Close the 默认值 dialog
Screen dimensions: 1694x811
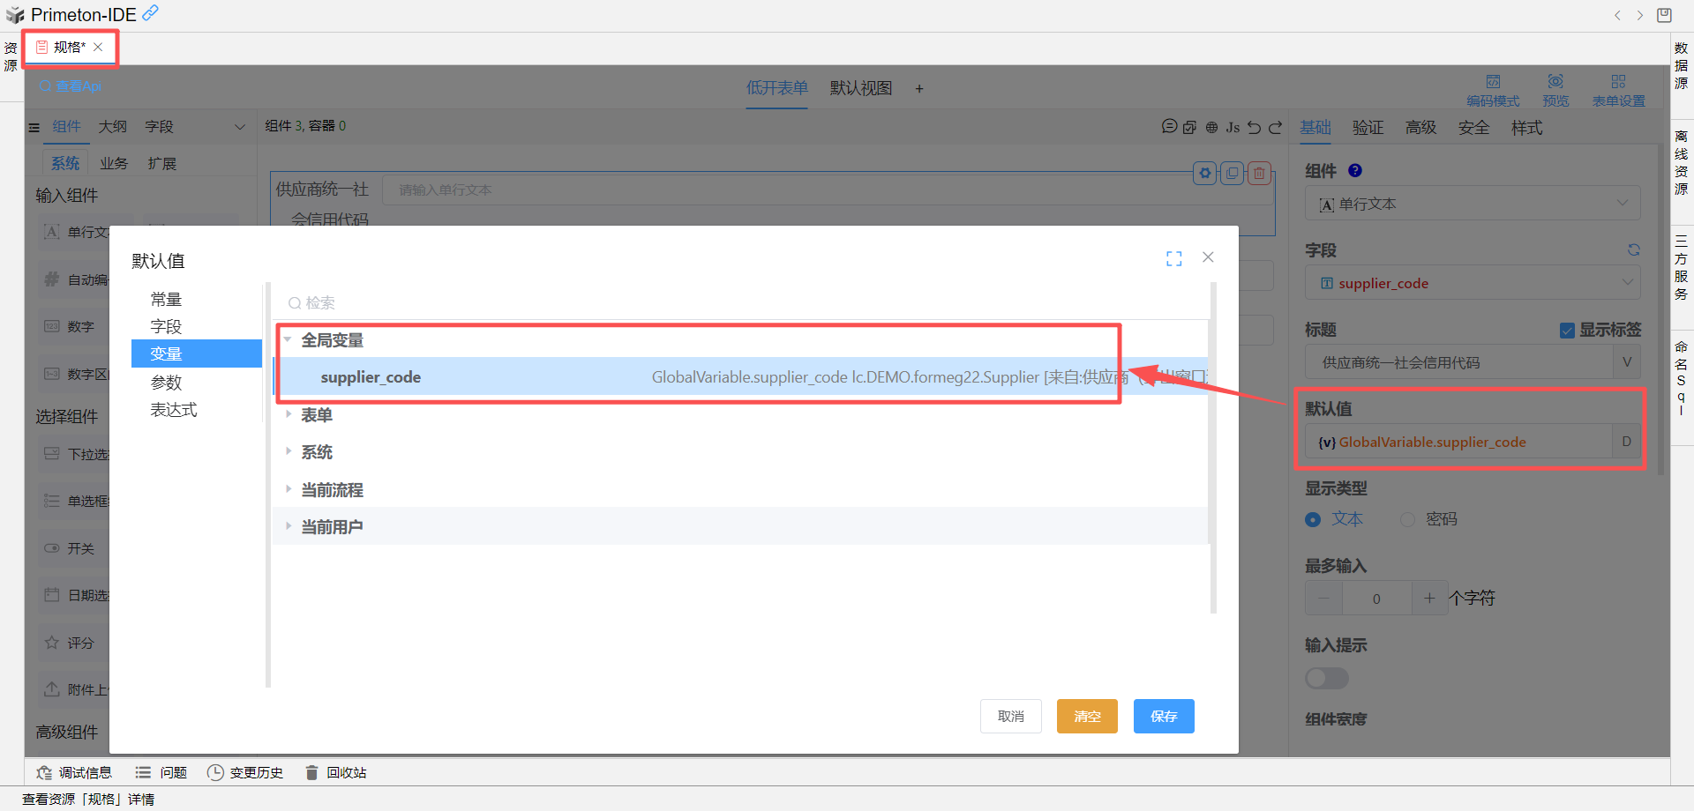[x=1208, y=257]
